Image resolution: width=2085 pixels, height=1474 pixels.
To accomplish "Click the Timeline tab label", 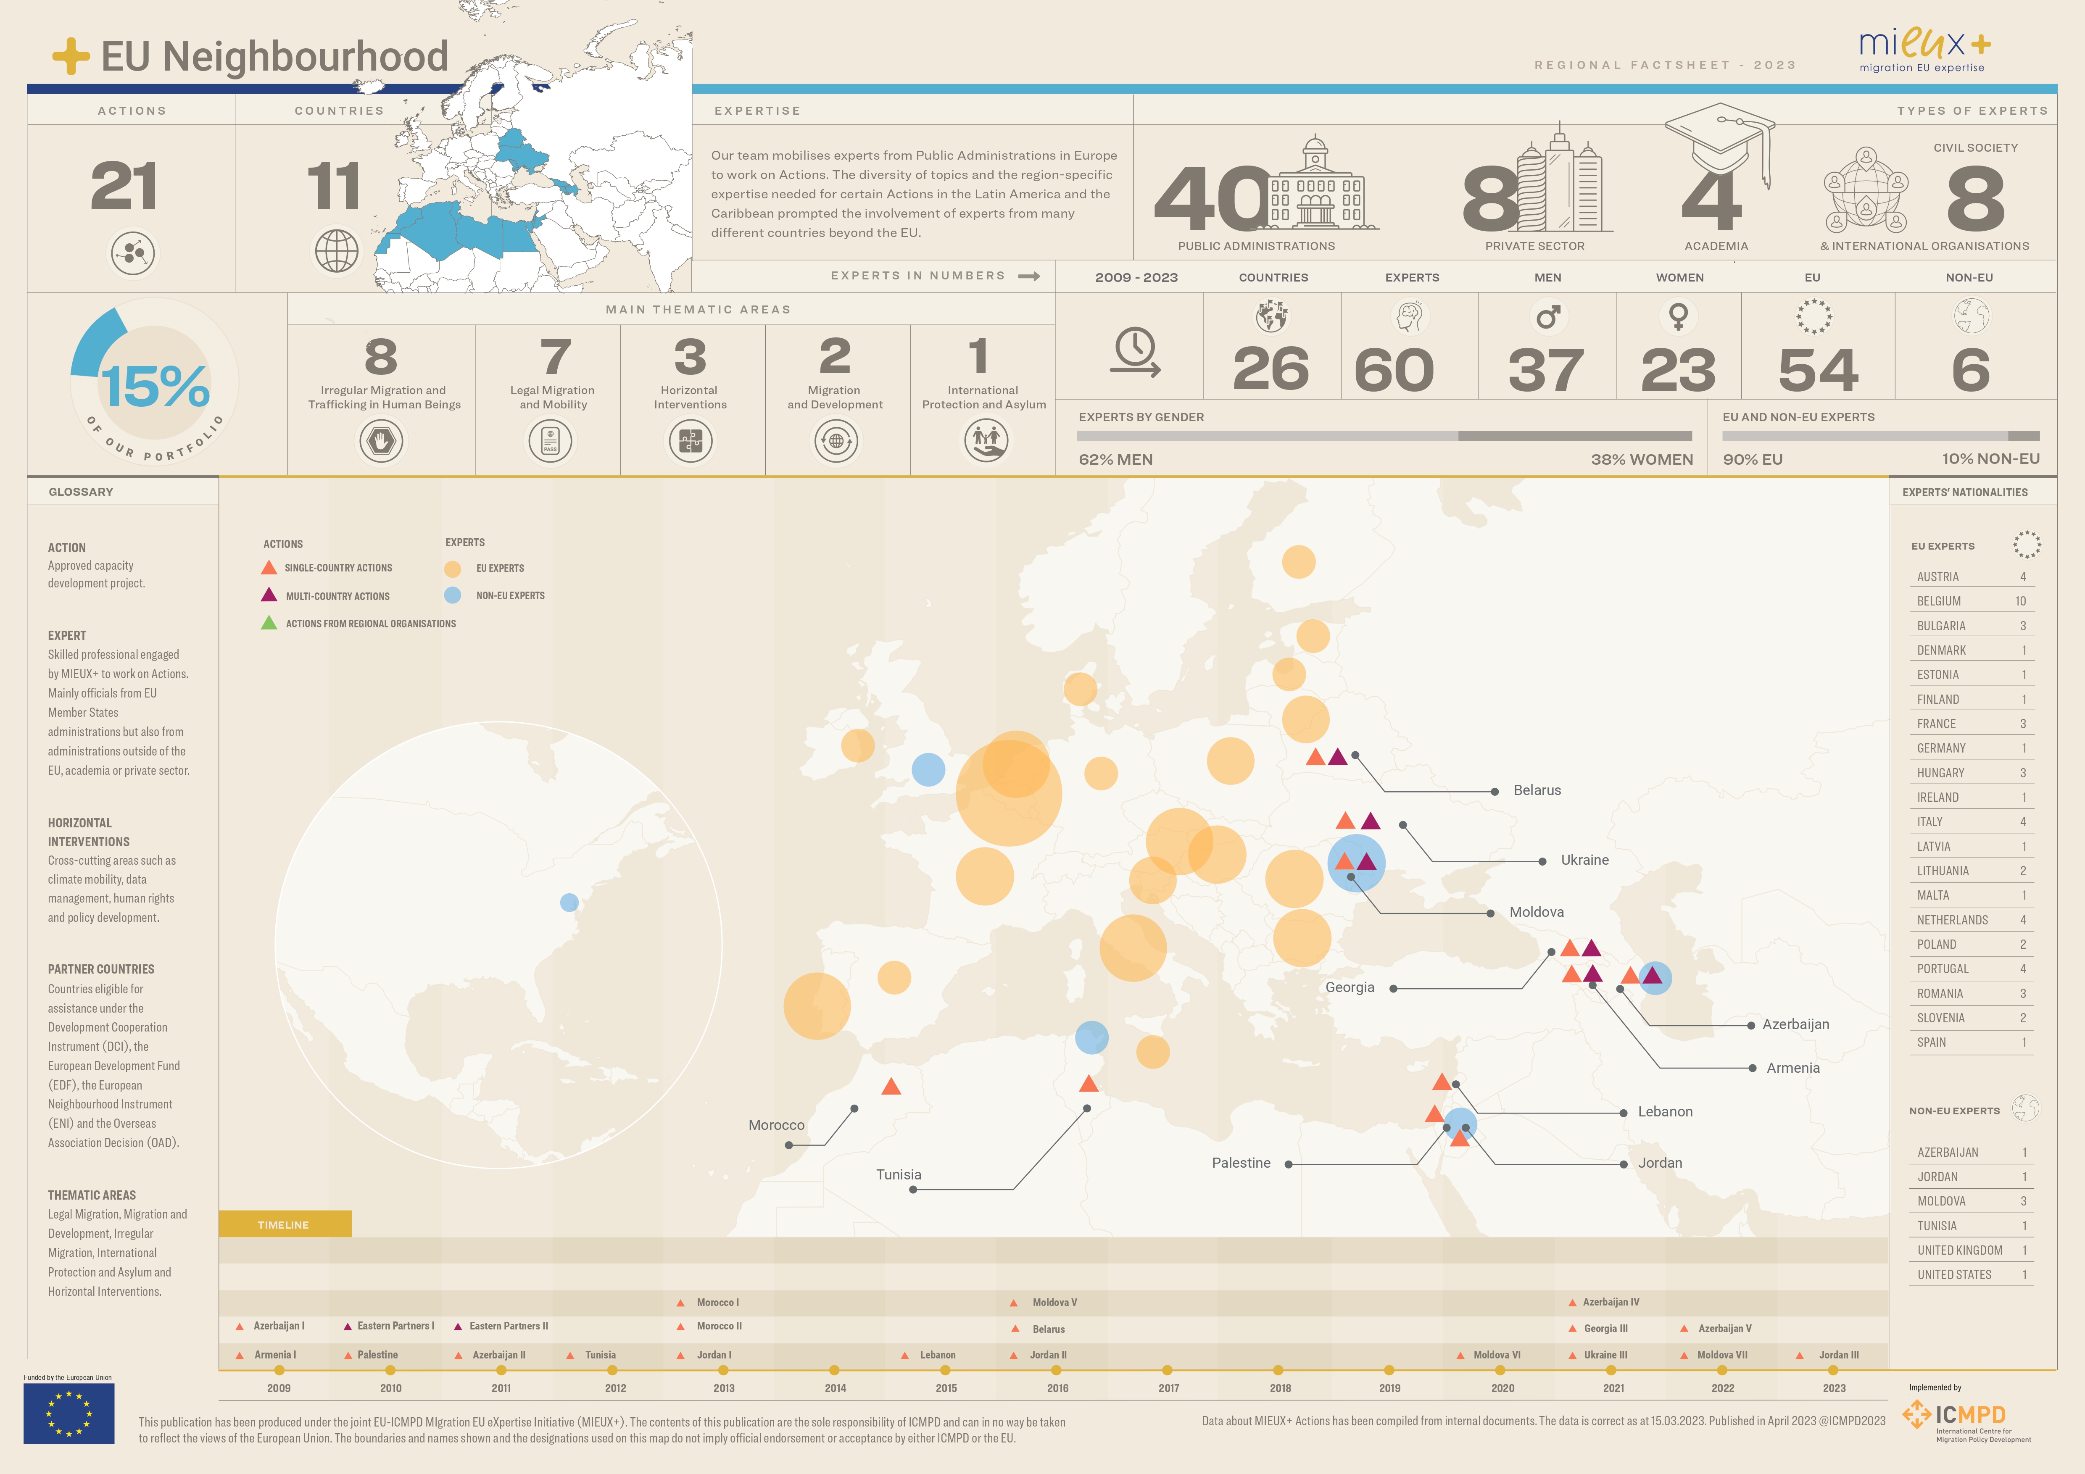I will 284,1224.
